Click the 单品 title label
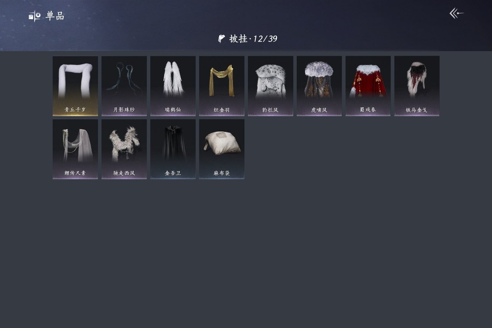The height and width of the screenshot is (328, 492). (x=55, y=16)
